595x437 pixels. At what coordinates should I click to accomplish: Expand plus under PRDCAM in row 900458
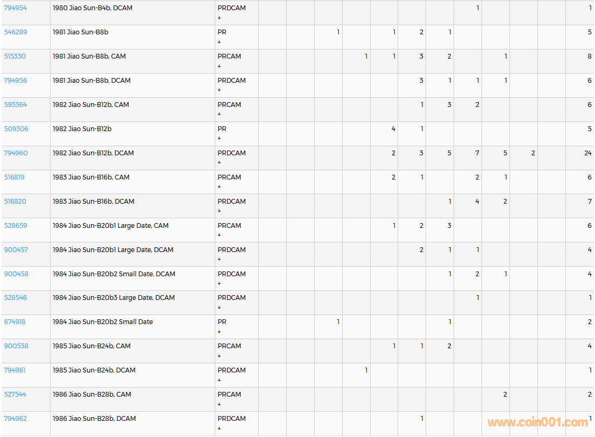coord(219,284)
